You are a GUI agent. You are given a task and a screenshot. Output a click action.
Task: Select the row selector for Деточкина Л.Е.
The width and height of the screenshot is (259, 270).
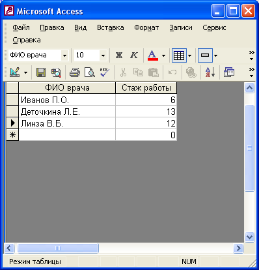point(12,112)
